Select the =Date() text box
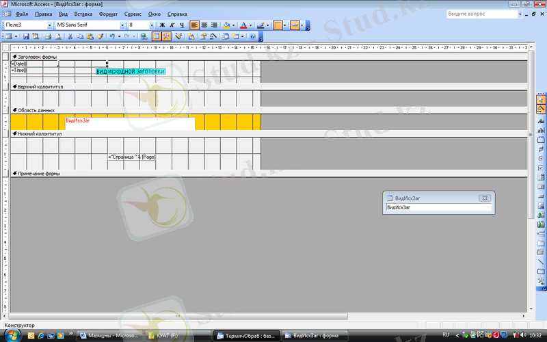The width and height of the screenshot is (547, 342). coord(59,64)
